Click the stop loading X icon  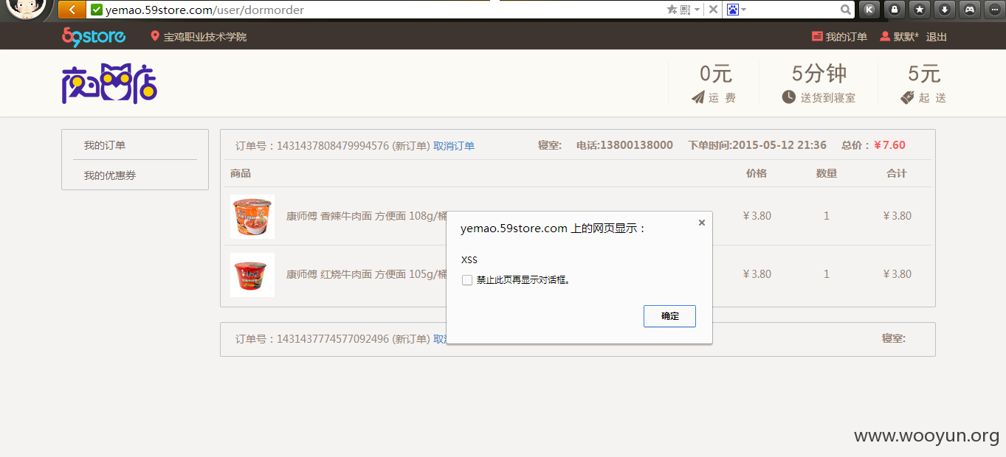tap(713, 10)
